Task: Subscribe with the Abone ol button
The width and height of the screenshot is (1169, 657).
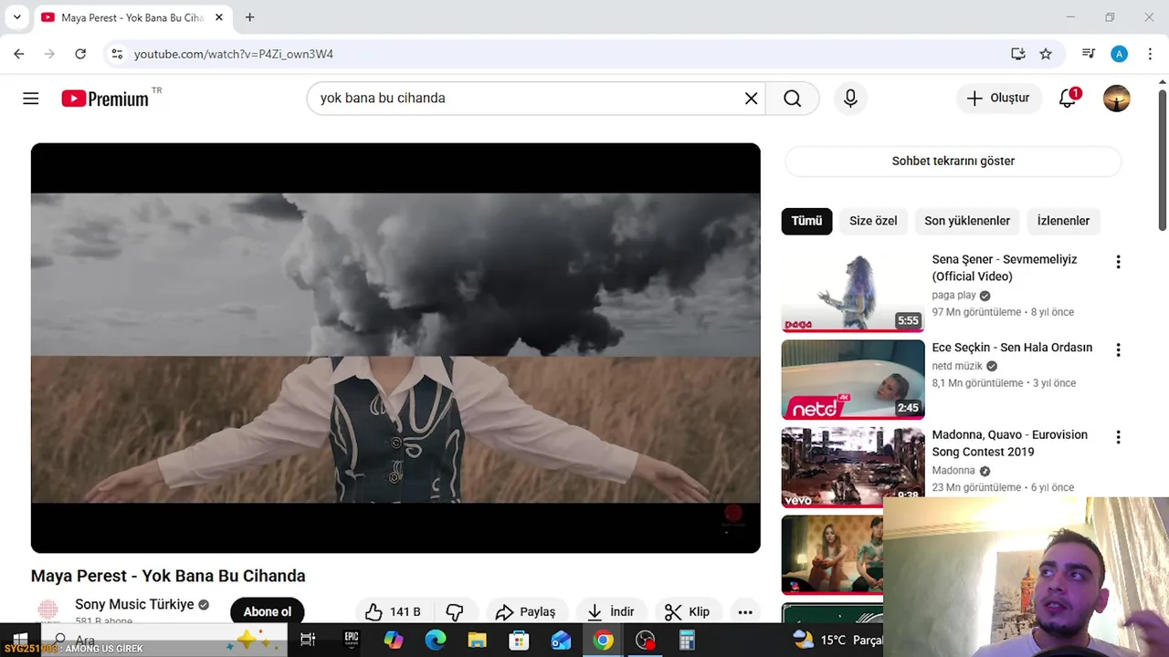Action: pyautogui.click(x=267, y=611)
